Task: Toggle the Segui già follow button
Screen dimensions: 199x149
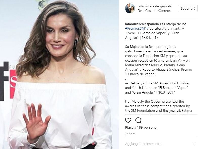Action: tap(188, 9)
